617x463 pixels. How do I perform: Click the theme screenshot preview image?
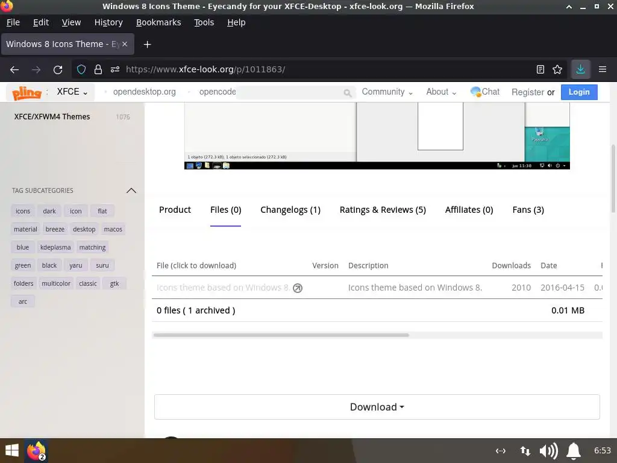tap(377, 136)
